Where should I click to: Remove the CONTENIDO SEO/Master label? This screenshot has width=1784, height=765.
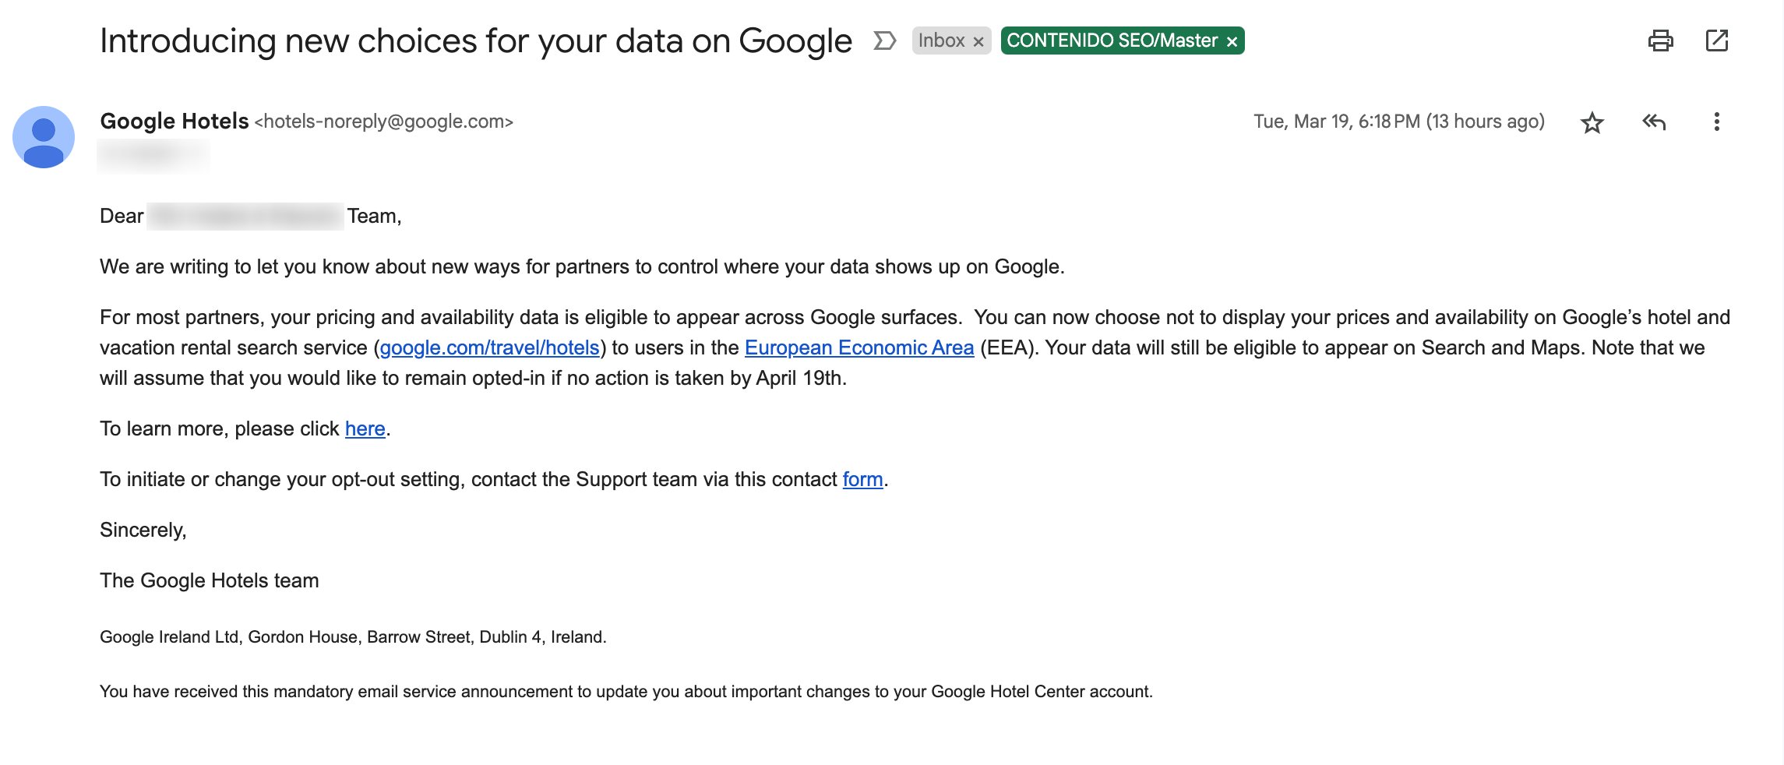(1232, 40)
